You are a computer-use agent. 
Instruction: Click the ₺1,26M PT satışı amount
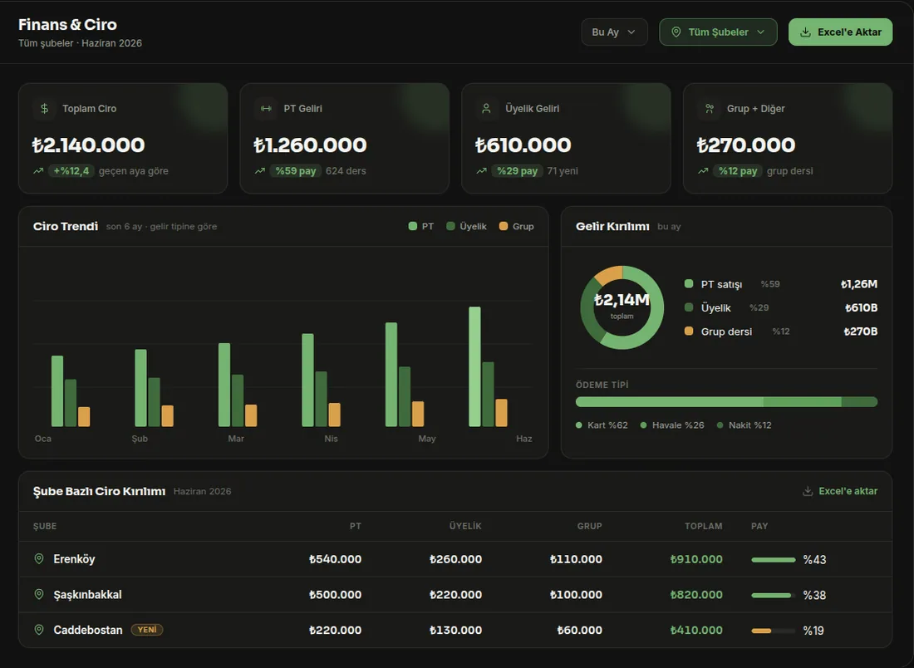point(858,284)
